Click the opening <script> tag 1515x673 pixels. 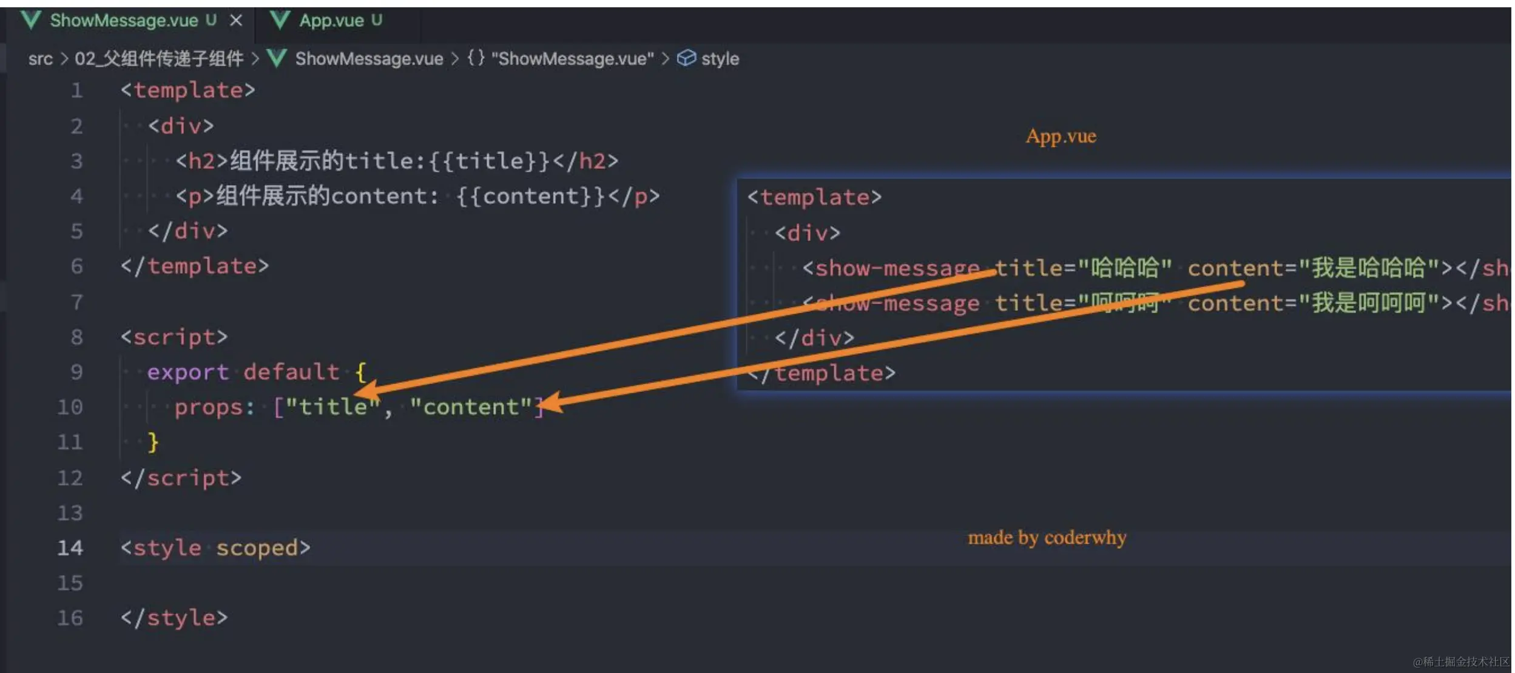coord(174,337)
